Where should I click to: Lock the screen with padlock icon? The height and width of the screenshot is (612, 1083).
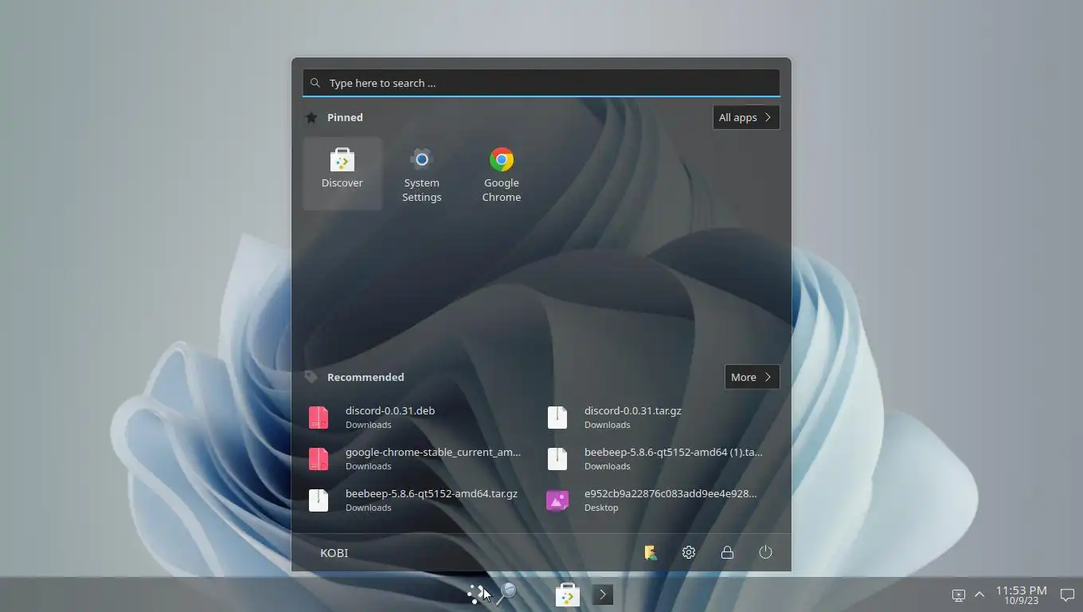click(727, 552)
